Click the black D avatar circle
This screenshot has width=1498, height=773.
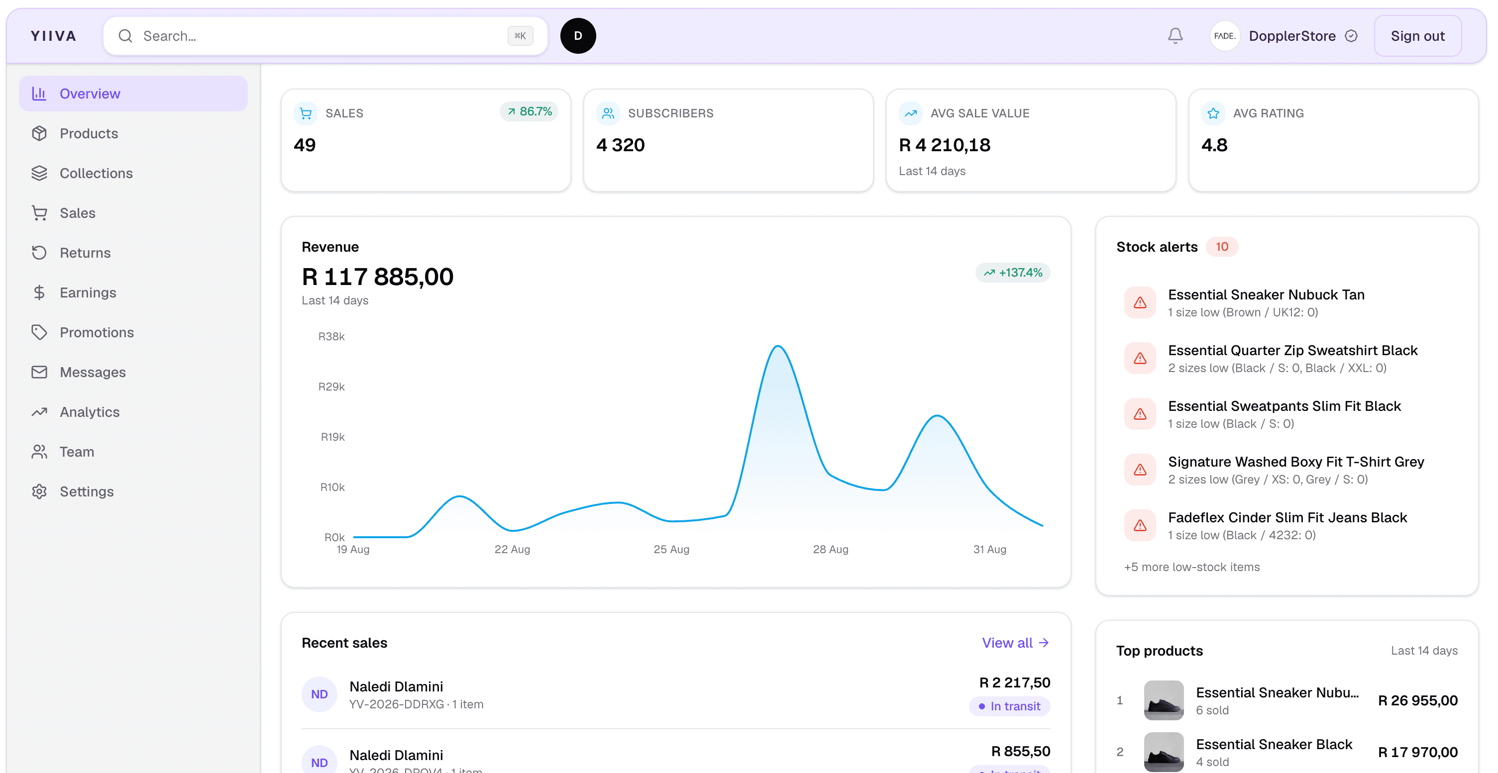[x=578, y=36]
